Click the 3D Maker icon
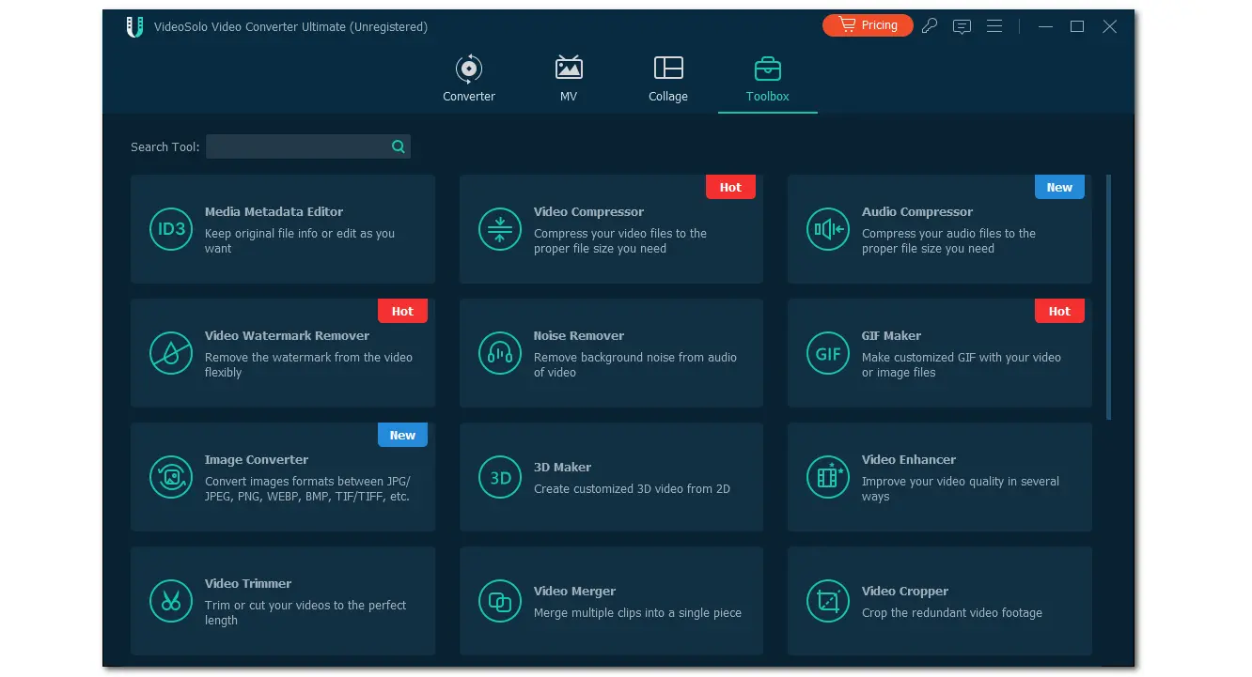1252x677 pixels. tap(500, 477)
